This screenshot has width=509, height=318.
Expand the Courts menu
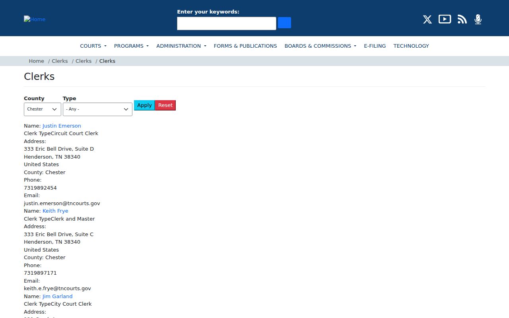point(93,46)
